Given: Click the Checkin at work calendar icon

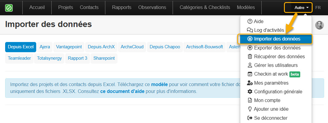Looking at the screenshot, I should (x=250, y=74).
